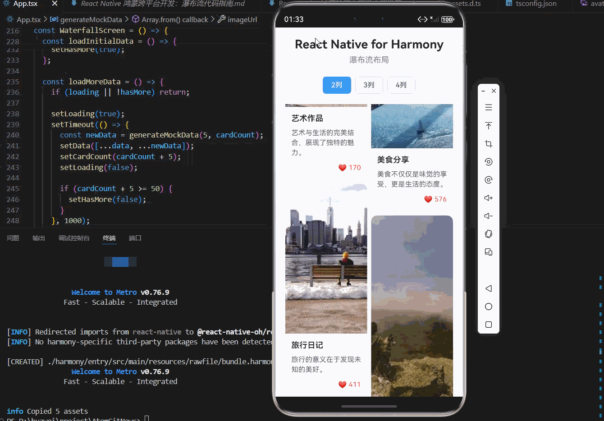The height and width of the screenshot is (421, 604).
Task: Switch to the 调试控制台 panel tab
Action: coord(74,238)
